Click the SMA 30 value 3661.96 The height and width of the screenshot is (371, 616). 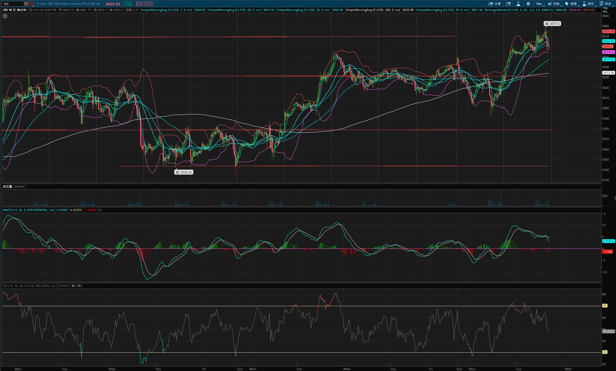tap(477, 10)
